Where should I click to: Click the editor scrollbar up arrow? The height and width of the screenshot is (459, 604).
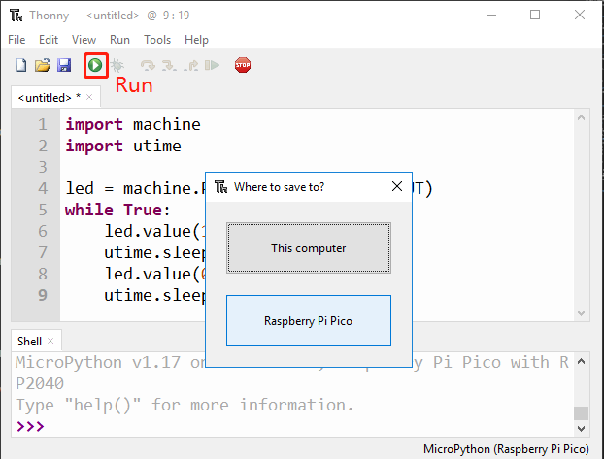pyautogui.click(x=582, y=117)
